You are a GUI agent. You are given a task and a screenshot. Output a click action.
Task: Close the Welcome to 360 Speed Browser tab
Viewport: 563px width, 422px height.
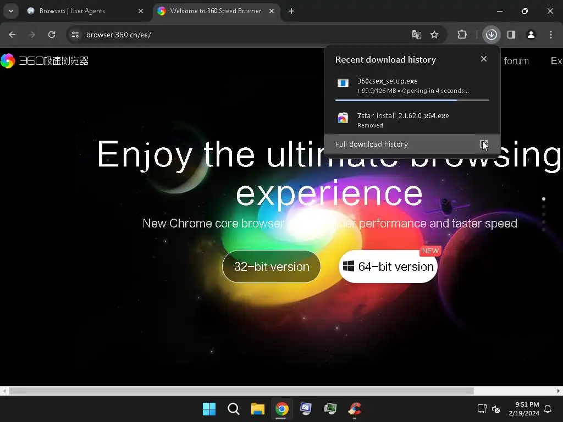coord(272,11)
